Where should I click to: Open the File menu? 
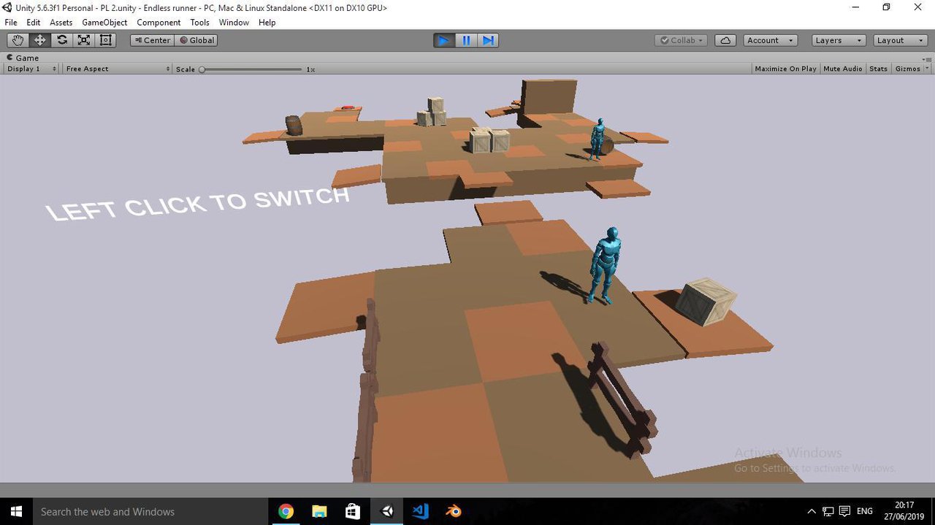11,23
